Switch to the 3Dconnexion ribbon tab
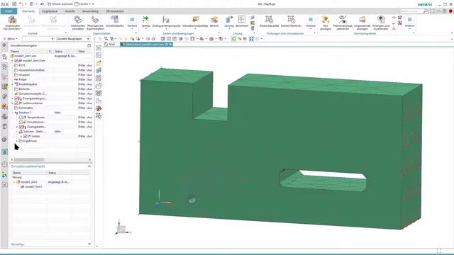This screenshot has width=454, height=255. (x=115, y=11)
